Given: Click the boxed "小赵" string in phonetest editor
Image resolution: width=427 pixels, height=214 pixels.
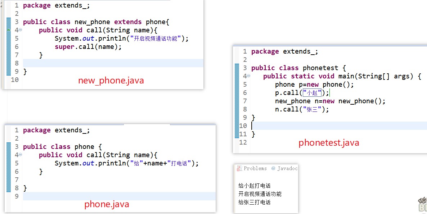Looking at the screenshot, I should pyautogui.click(x=312, y=93).
